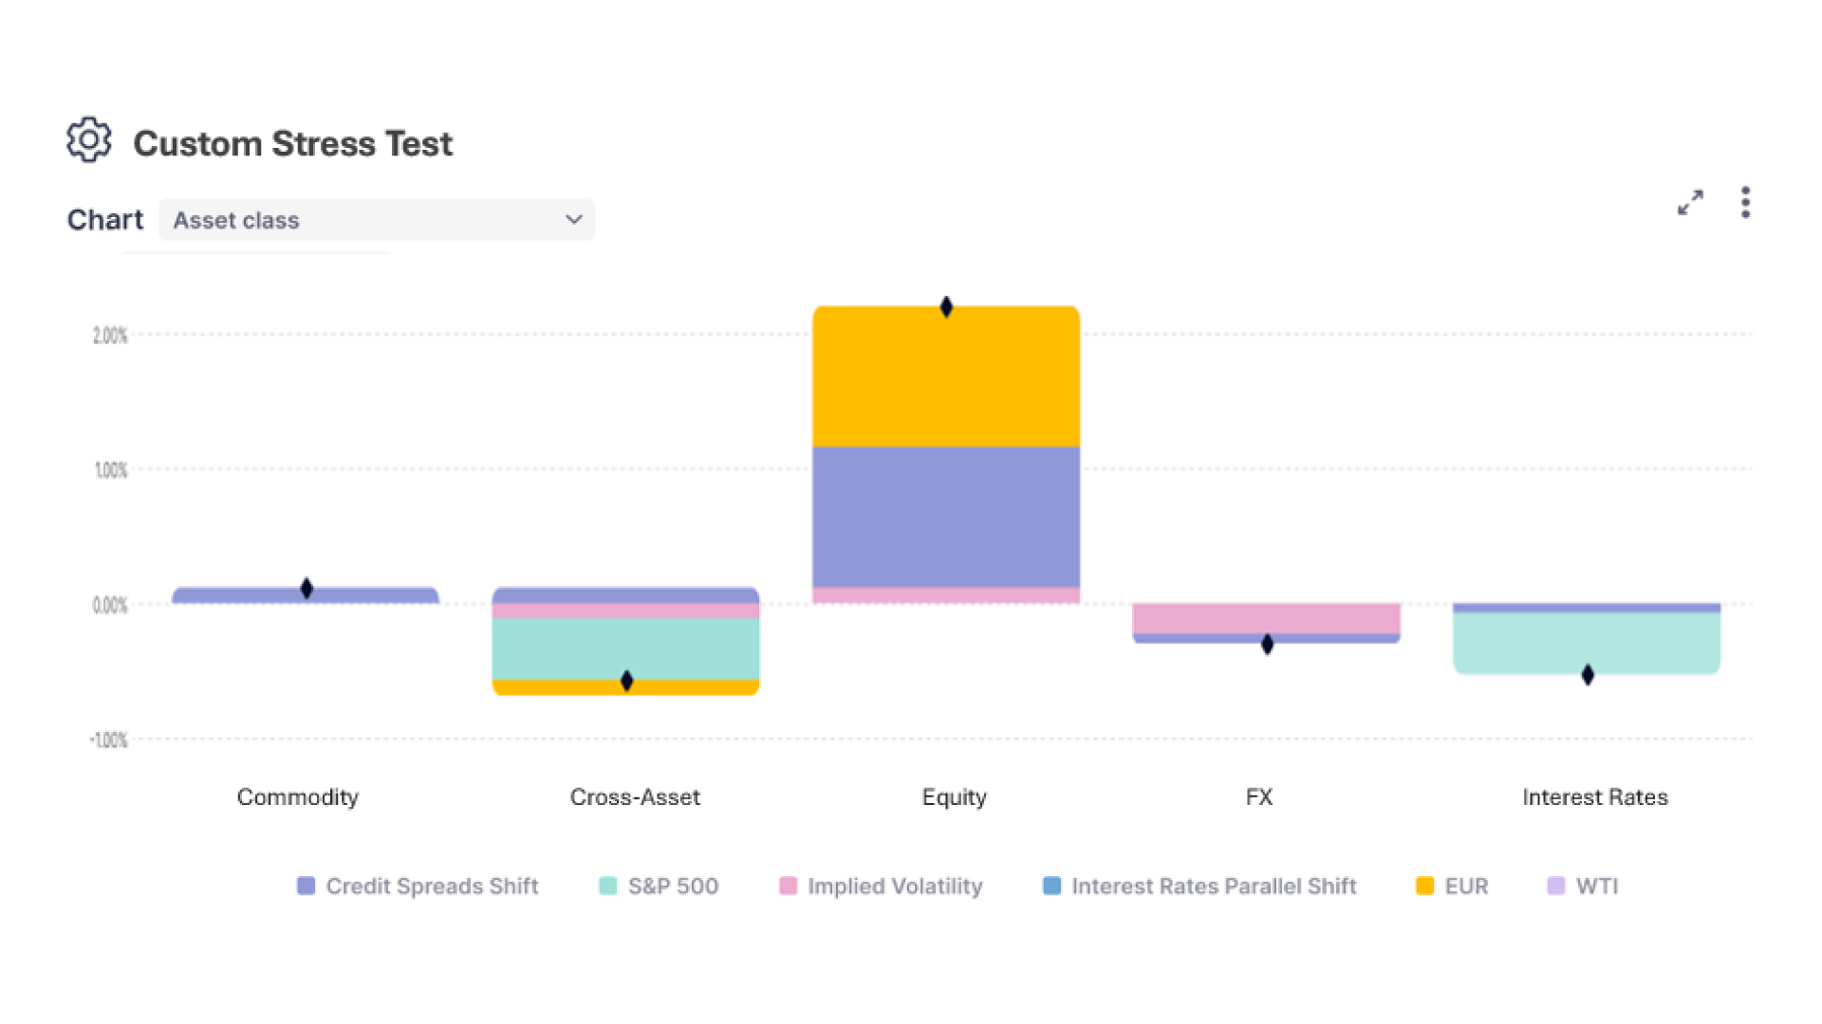The height and width of the screenshot is (1024, 1822).
Task: Click the Interest Rates Parallel Shift legend swatch
Action: point(1051,886)
